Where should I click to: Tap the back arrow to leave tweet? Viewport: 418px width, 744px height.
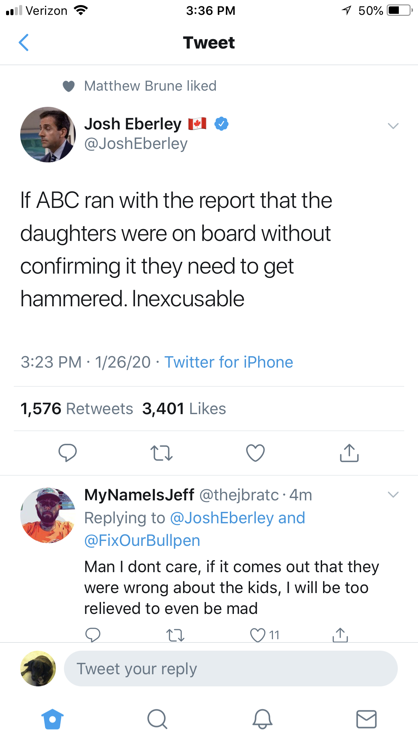(x=24, y=43)
